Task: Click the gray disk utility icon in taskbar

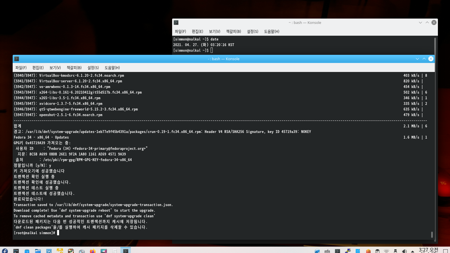Action: point(82,250)
